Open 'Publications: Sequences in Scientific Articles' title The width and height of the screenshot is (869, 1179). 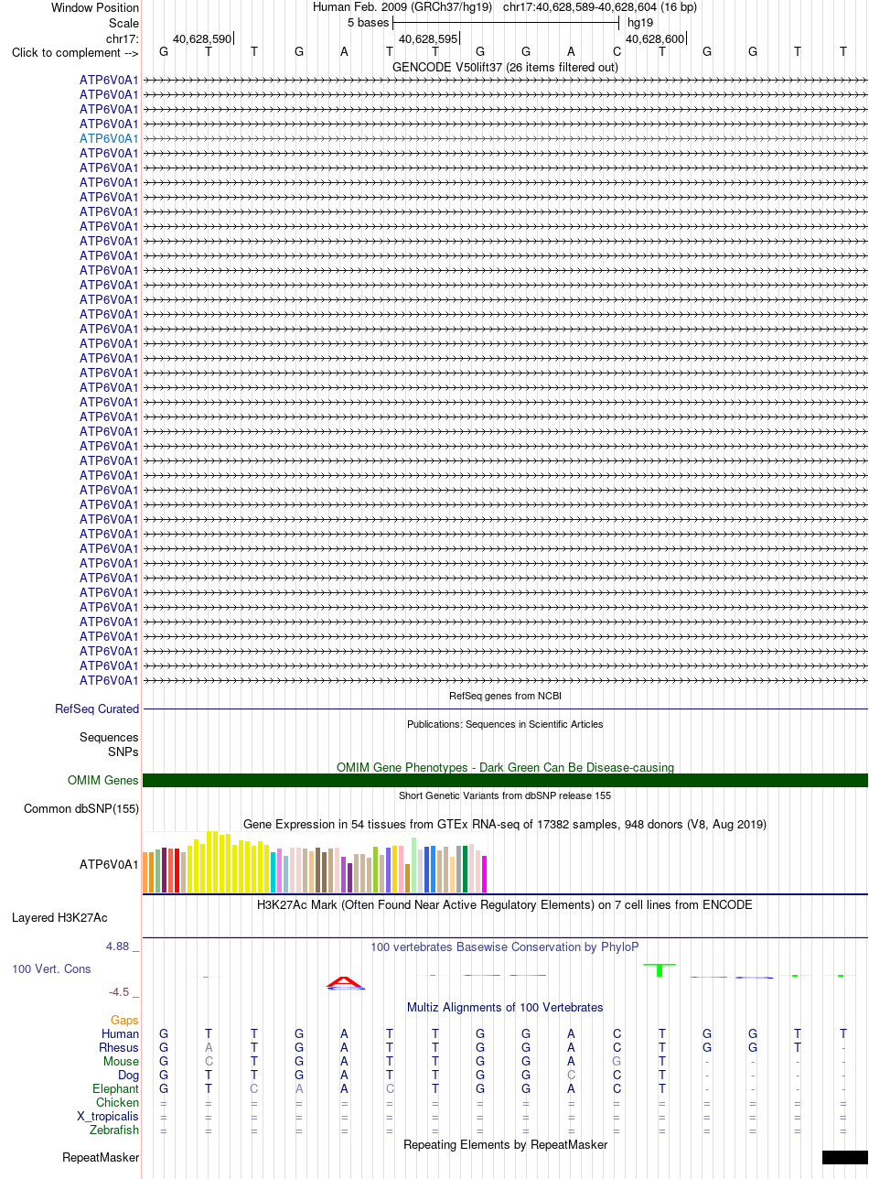point(505,723)
